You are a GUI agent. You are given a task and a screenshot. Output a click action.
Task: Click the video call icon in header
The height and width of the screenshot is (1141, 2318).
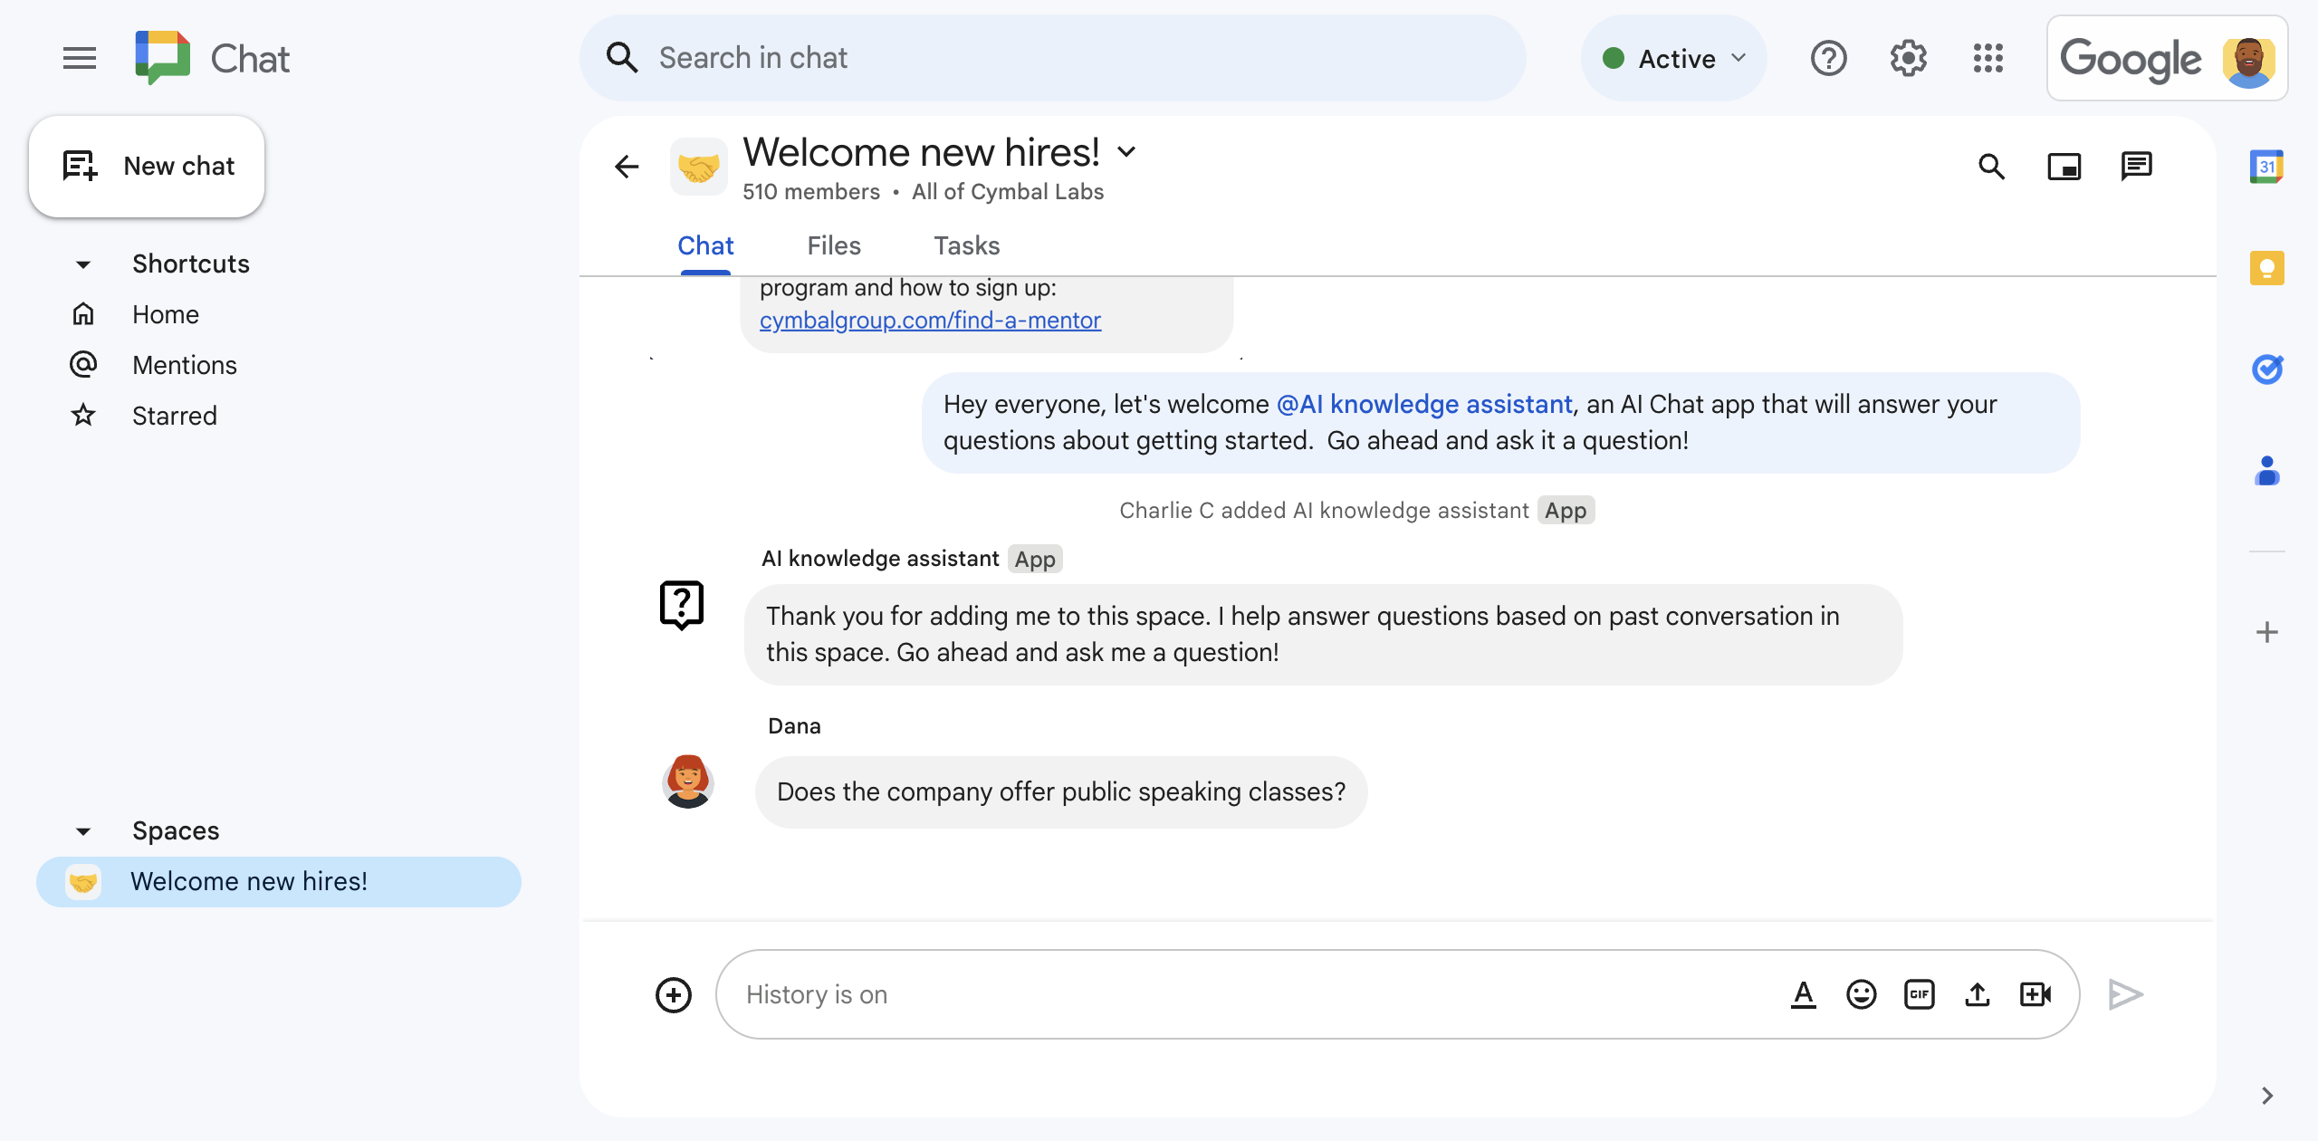click(2064, 164)
